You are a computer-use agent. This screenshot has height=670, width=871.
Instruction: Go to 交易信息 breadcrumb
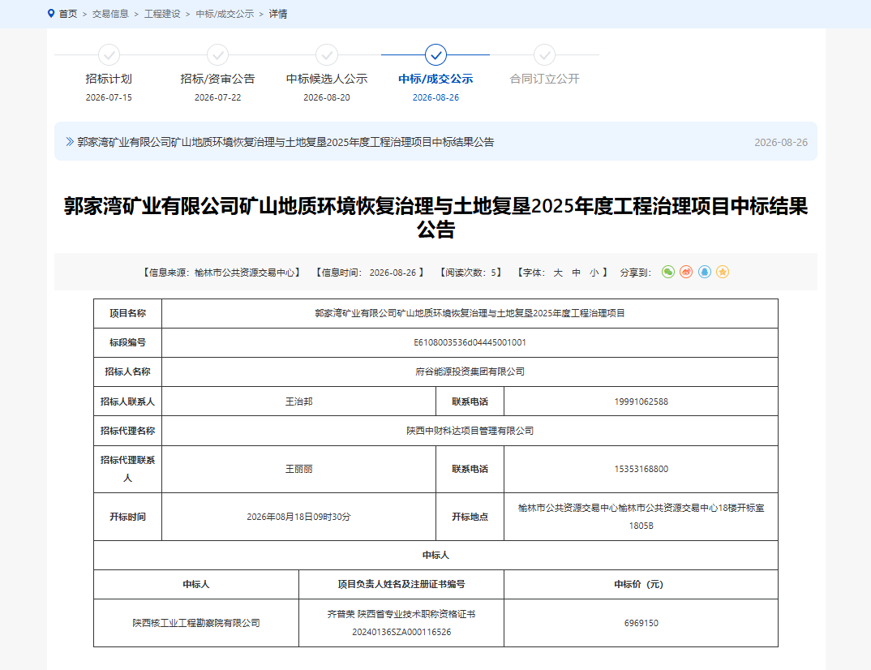(110, 14)
